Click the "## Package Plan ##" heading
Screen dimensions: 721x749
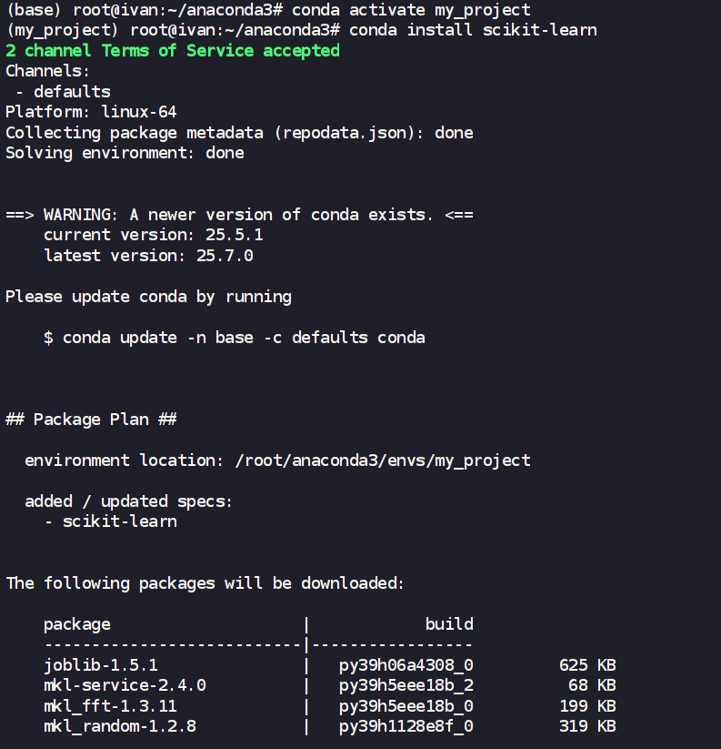point(91,420)
